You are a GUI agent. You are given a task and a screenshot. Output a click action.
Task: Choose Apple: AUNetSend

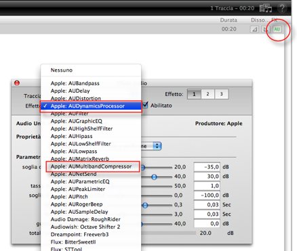coord(91,174)
